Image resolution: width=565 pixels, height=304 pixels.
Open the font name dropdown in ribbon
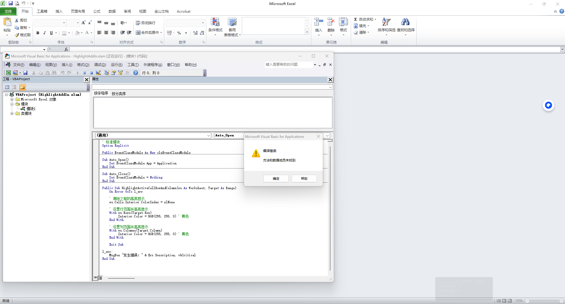click(x=64, y=23)
